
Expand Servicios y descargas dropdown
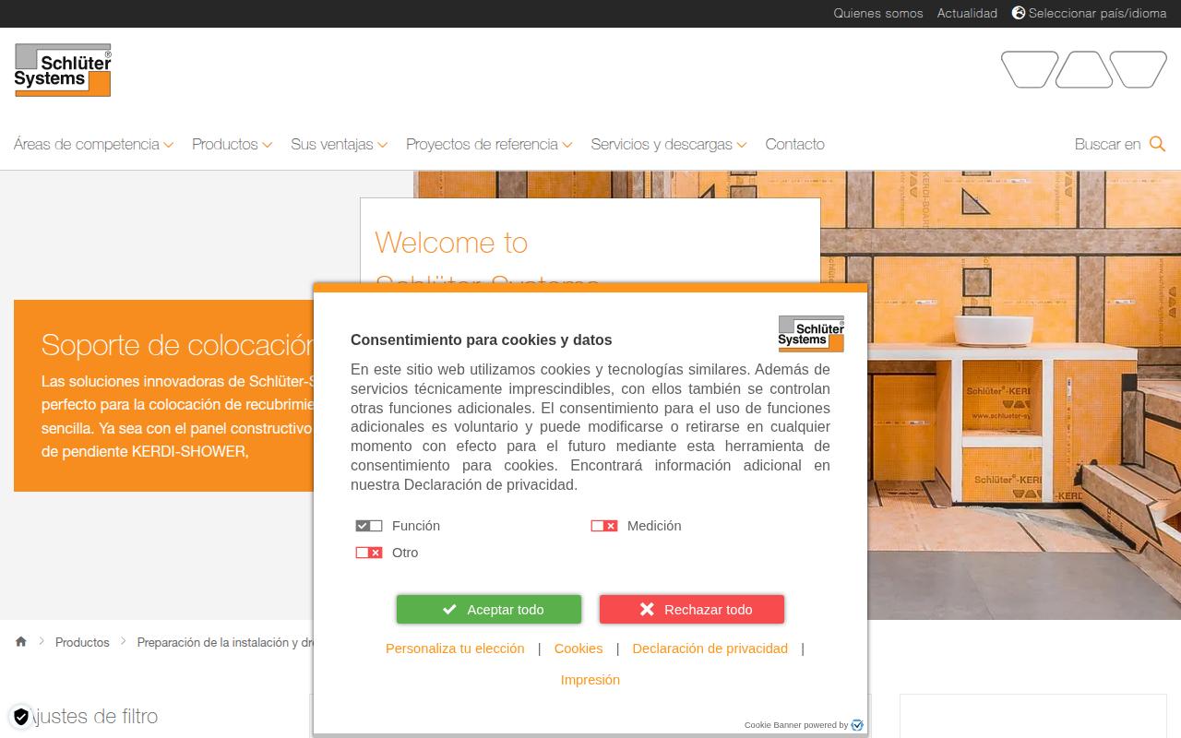pyautogui.click(x=669, y=144)
